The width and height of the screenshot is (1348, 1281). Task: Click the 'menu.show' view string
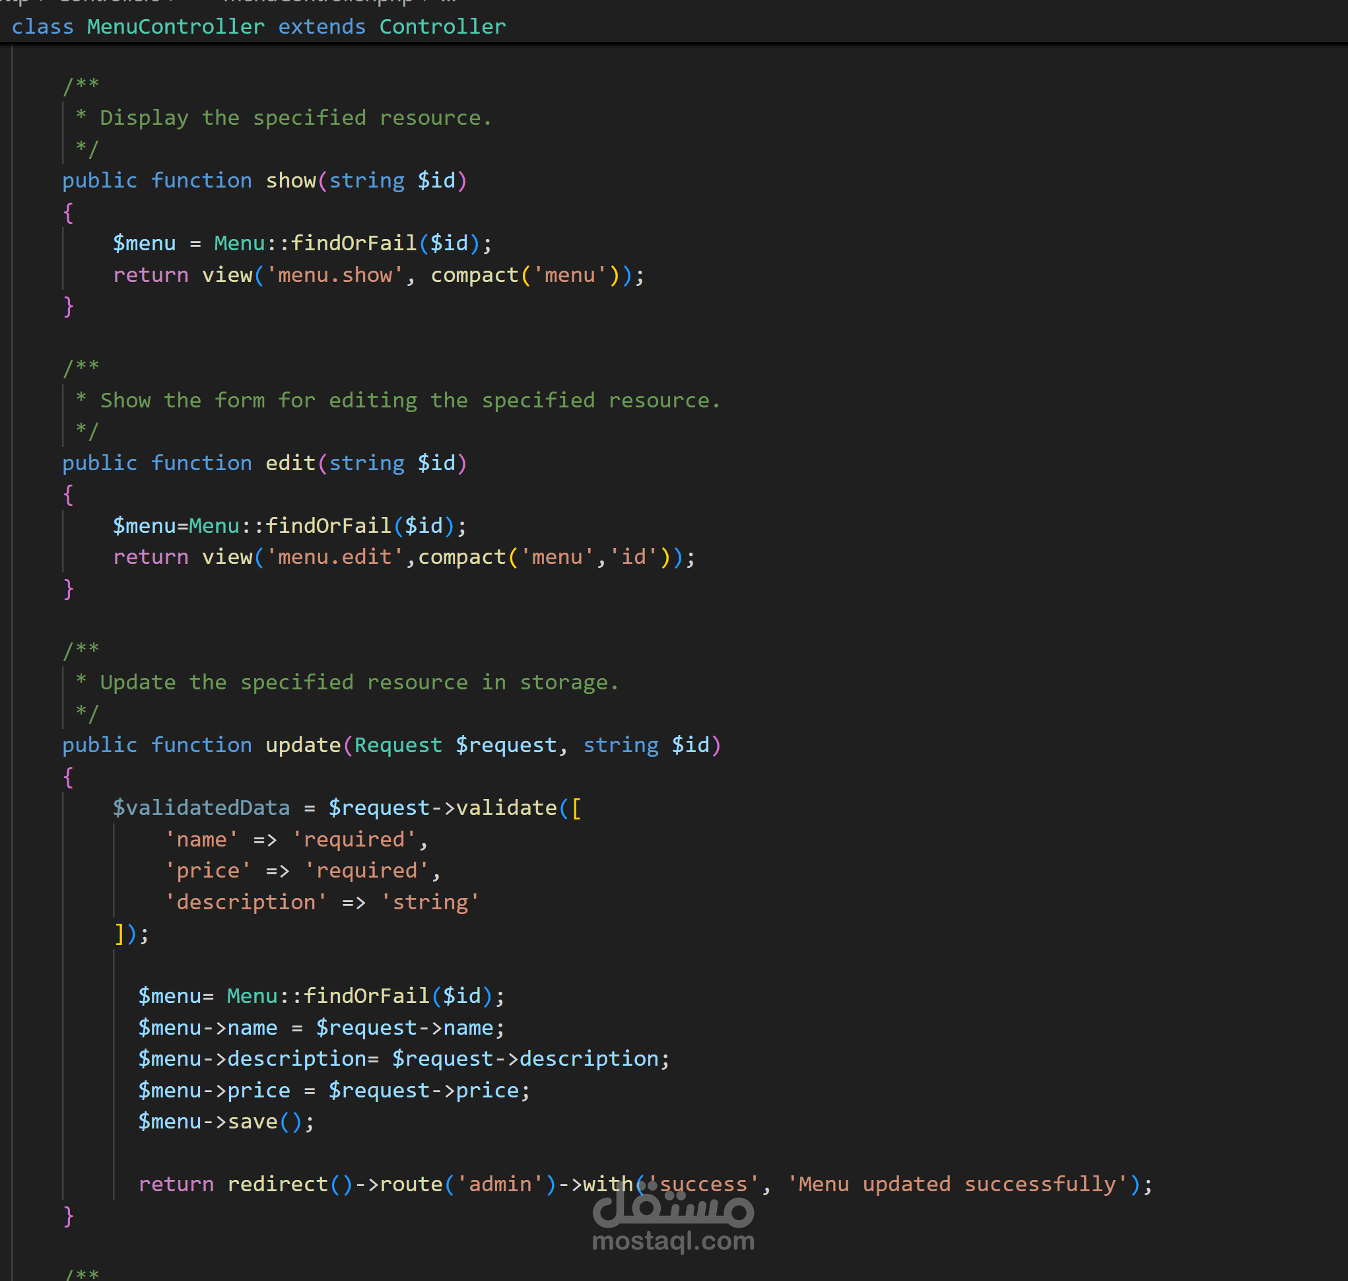pyautogui.click(x=335, y=275)
